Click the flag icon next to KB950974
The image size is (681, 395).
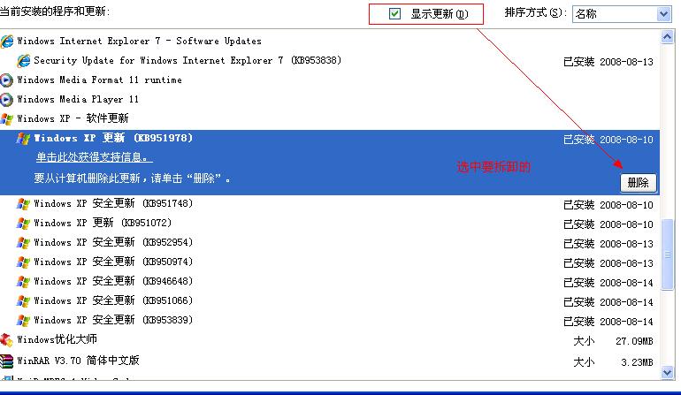point(23,262)
